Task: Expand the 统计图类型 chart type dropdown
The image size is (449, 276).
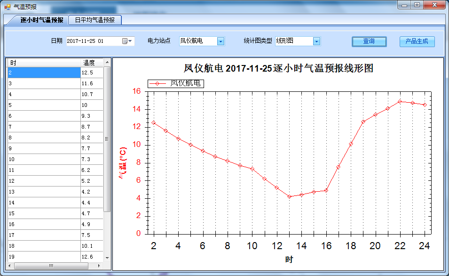Action: 316,41
